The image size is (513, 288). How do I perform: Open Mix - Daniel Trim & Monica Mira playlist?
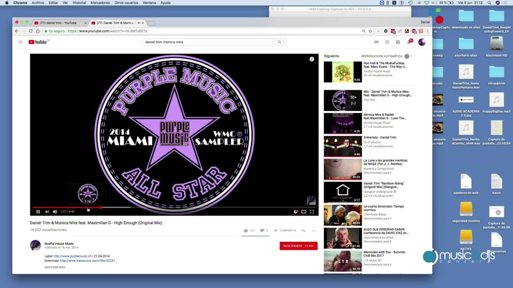pyautogui.click(x=343, y=100)
